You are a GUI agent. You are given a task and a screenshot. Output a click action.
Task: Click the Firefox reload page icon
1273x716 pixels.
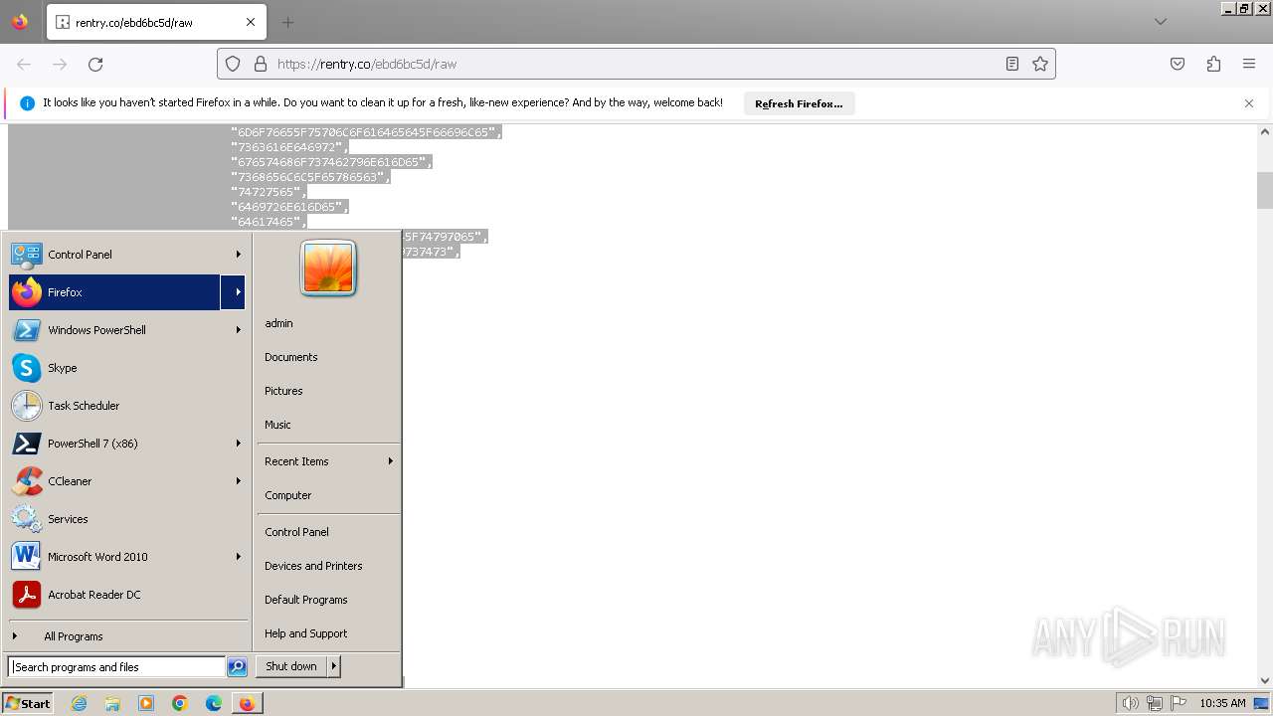pos(95,64)
